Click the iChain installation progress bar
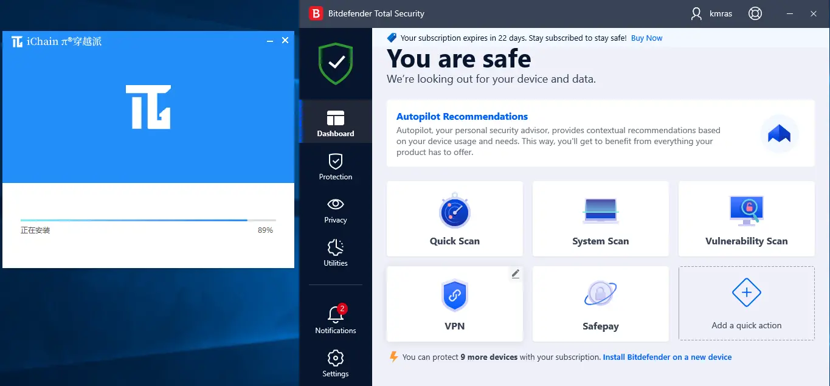Viewport: 830px width, 386px height. click(148, 220)
